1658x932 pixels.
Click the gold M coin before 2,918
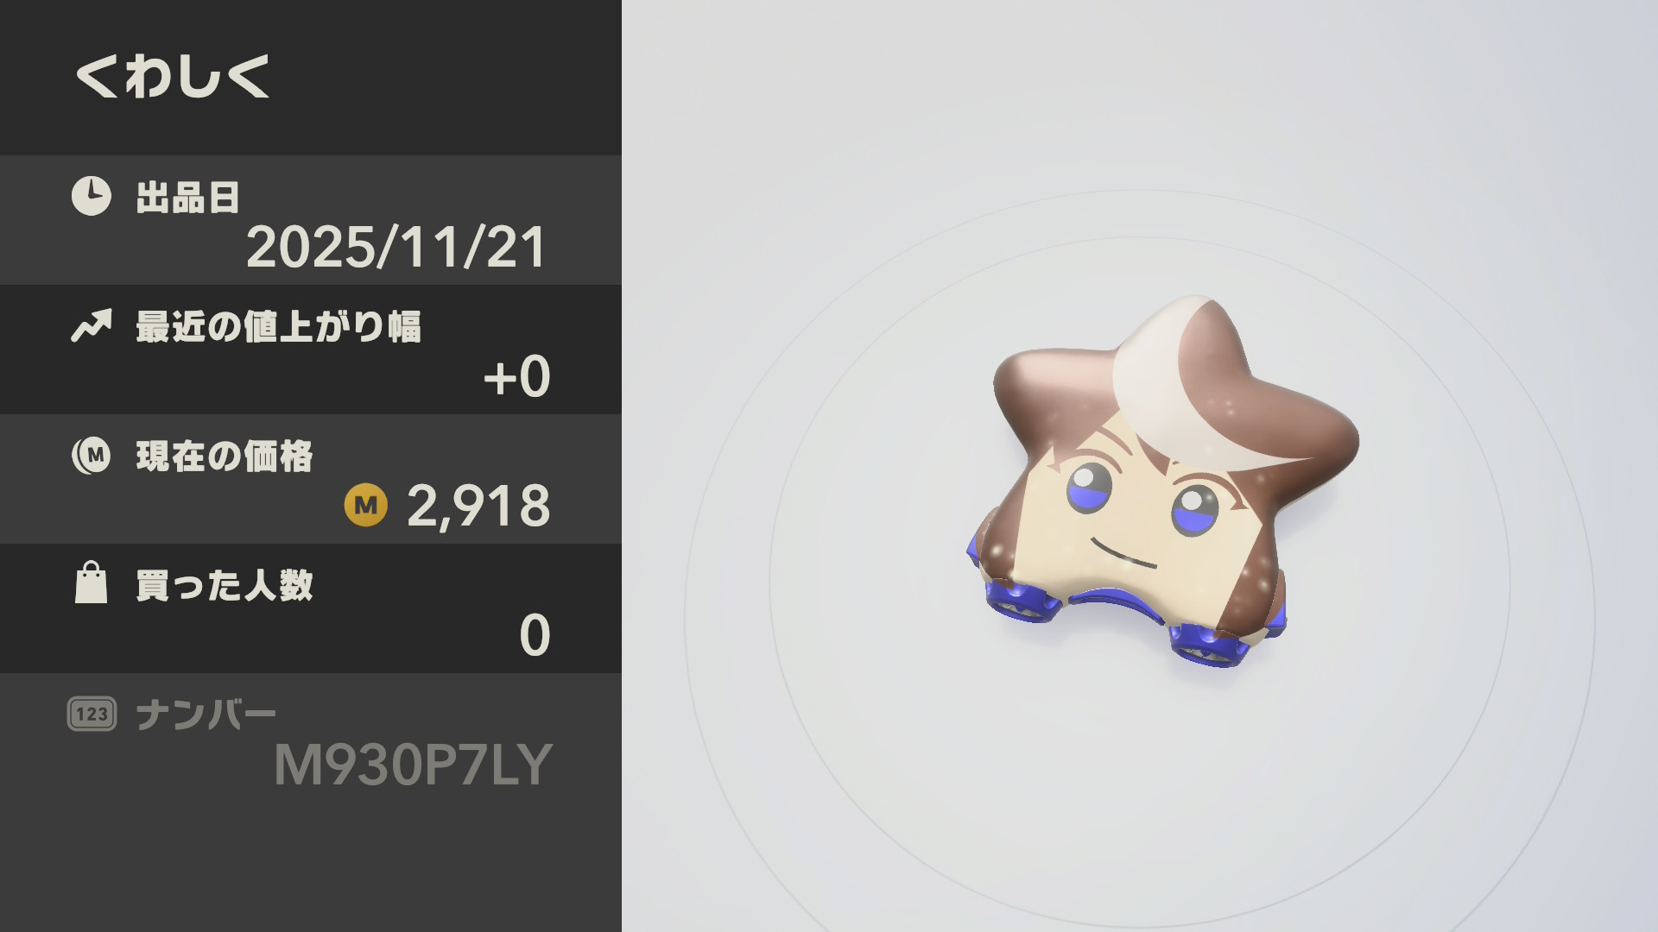(366, 505)
